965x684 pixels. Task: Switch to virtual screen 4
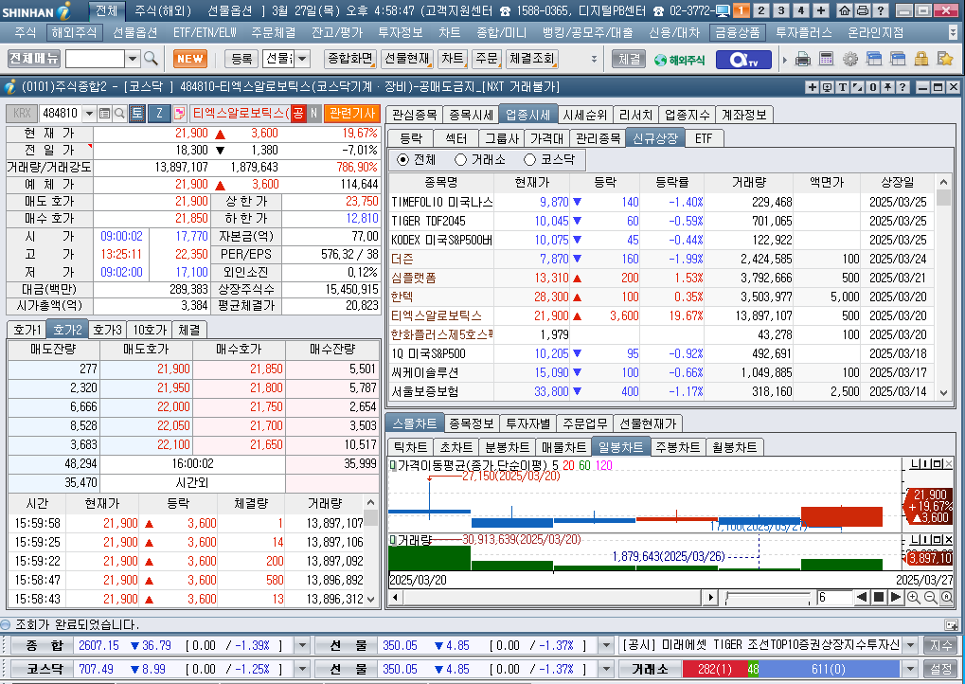[800, 10]
